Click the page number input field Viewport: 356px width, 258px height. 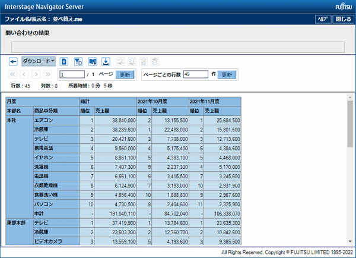[x=72, y=74]
